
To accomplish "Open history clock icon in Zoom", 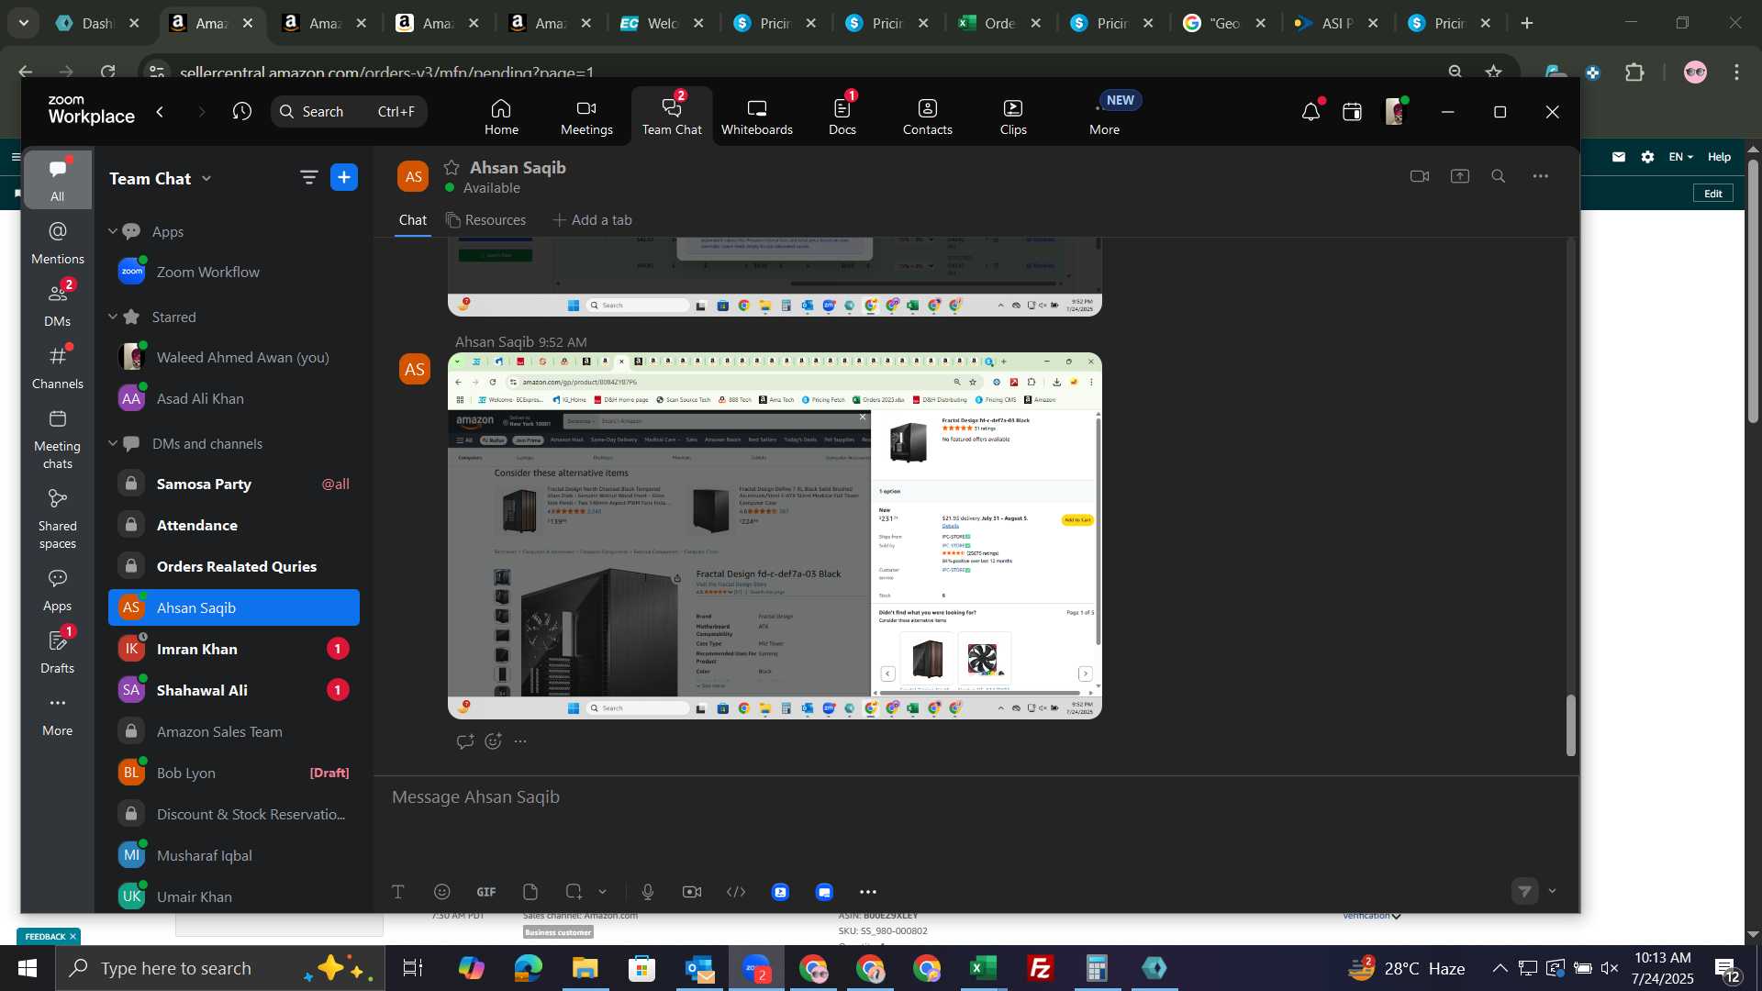I will 241,112.
